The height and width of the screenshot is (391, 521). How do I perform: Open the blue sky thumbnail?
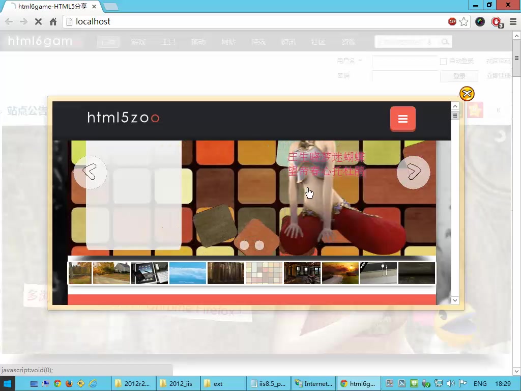[x=188, y=273]
